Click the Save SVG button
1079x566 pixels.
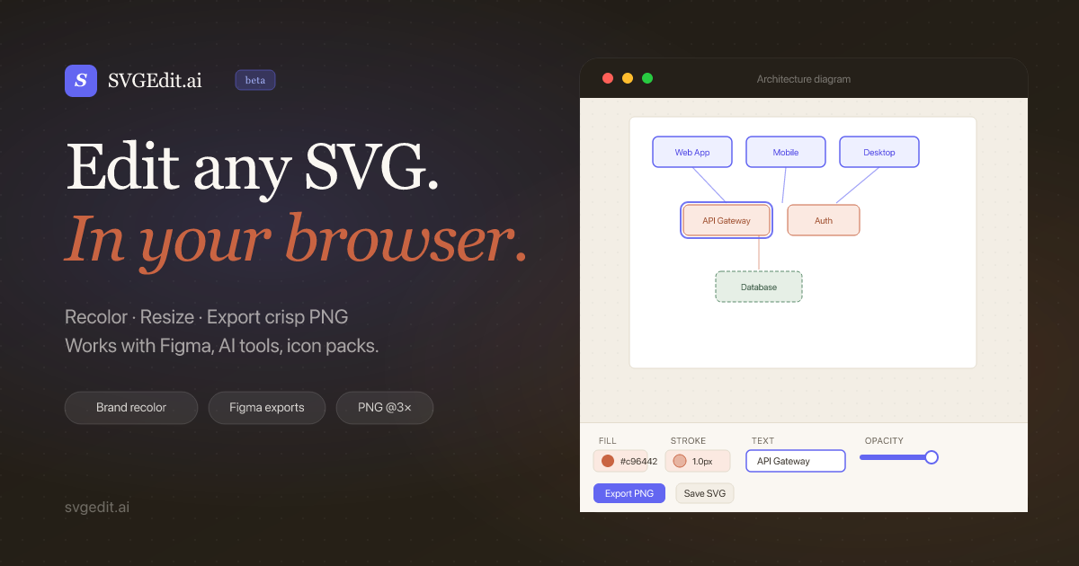705,493
